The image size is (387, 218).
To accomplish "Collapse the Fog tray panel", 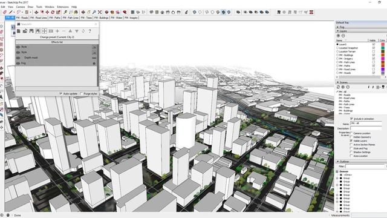I will pyautogui.click(x=337, y=27).
